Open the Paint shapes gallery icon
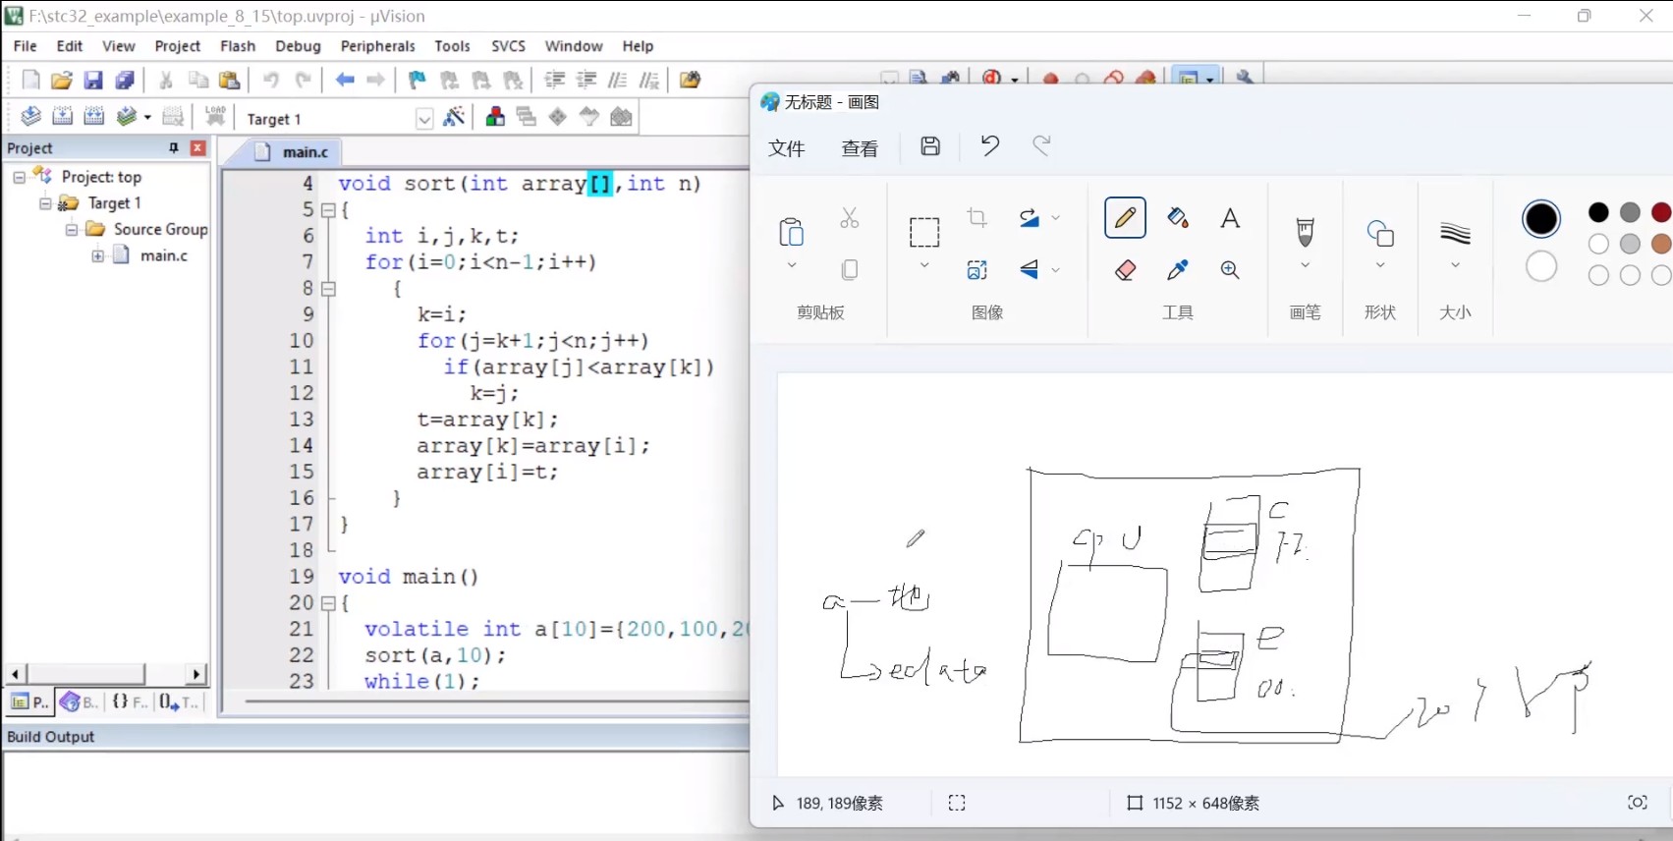Screen dimensions: 1673x841 coord(1380,234)
